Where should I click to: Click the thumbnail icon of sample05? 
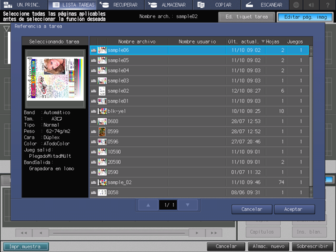click(x=102, y=60)
